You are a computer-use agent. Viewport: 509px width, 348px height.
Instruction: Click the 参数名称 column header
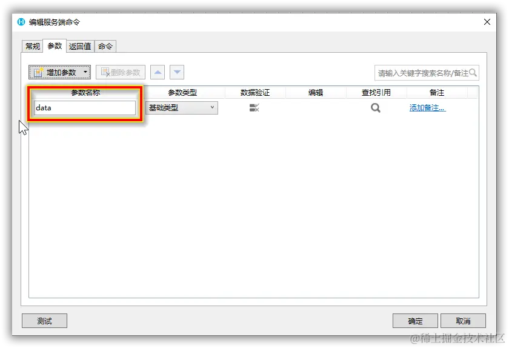click(85, 93)
